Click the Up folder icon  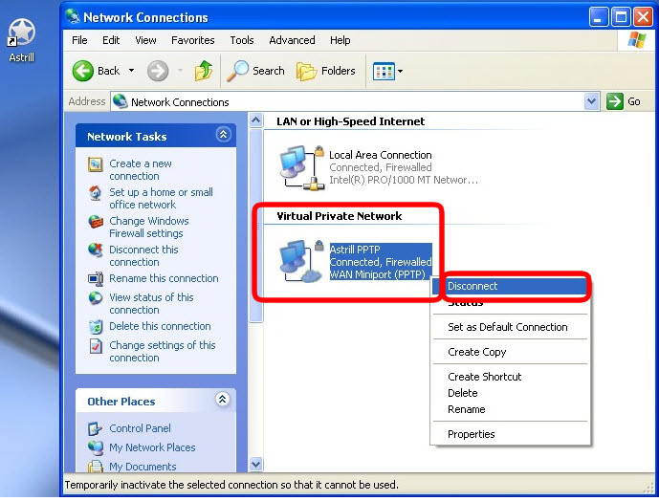coord(204,71)
